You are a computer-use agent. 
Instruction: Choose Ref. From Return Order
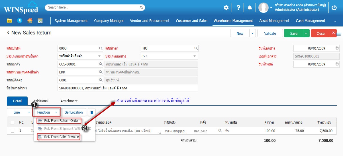(61, 121)
